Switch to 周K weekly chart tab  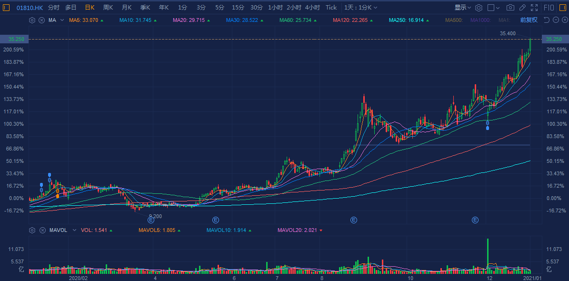click(108, 8)
